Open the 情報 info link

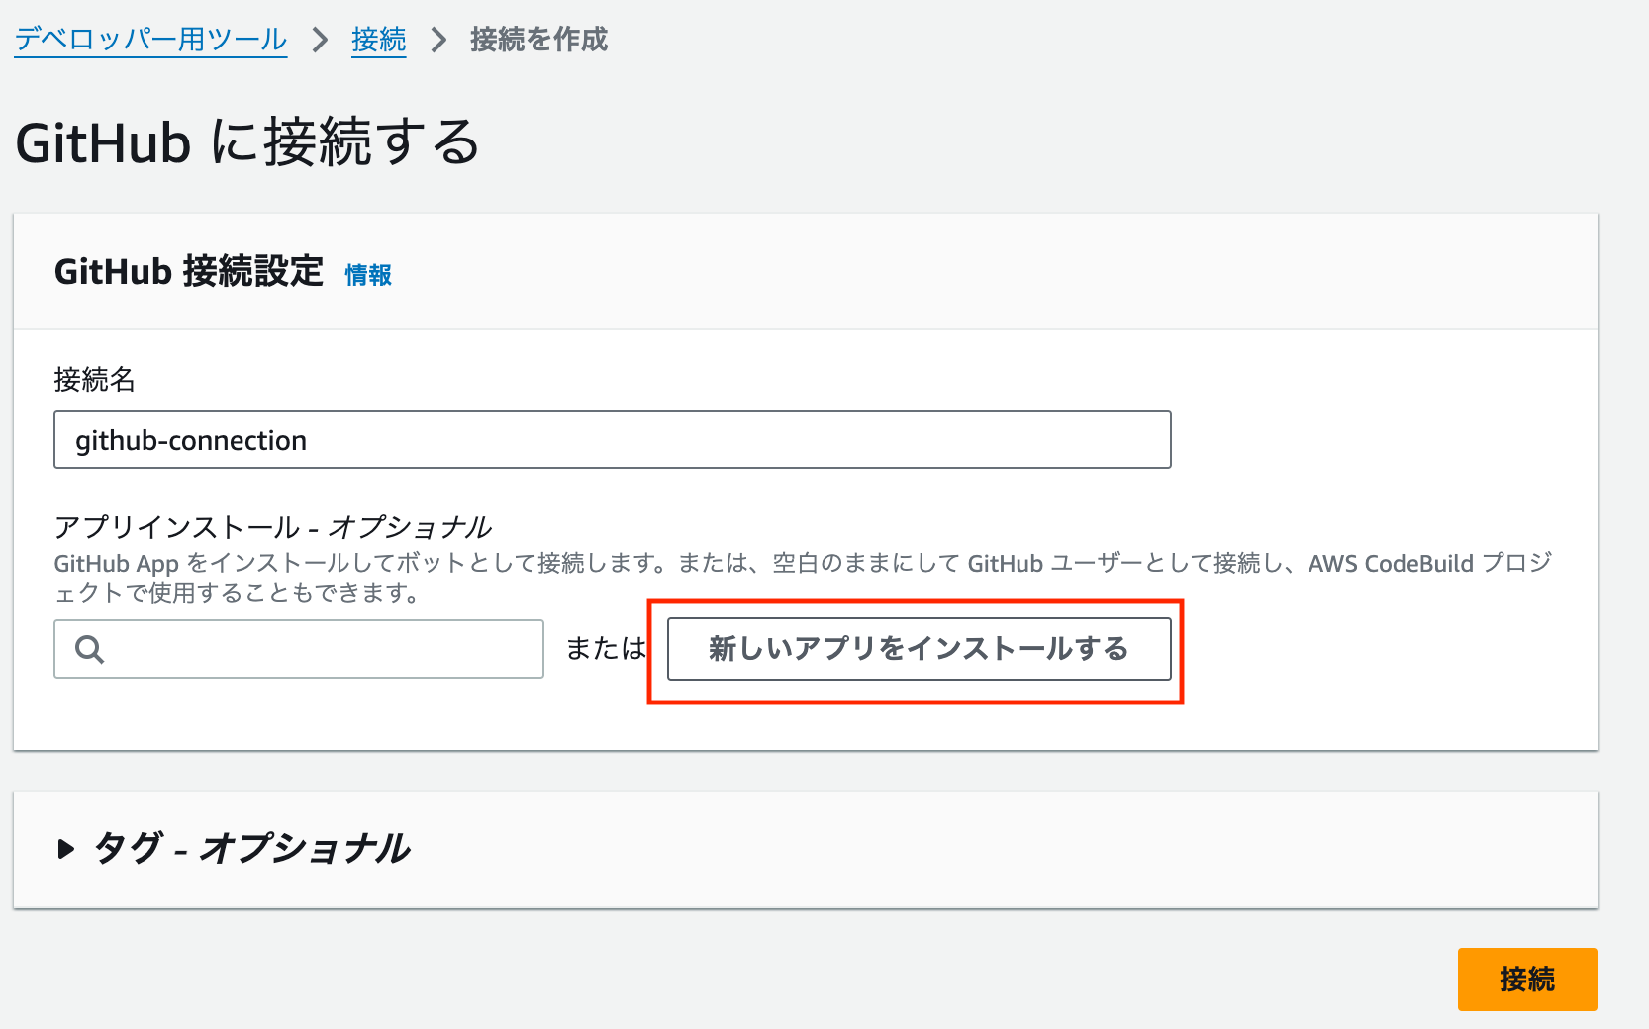368,275
